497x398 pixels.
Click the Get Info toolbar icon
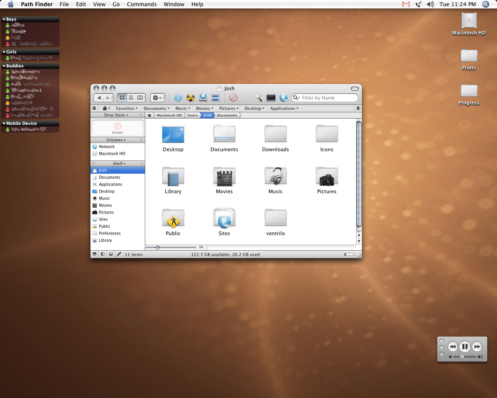tap(178, 98)
